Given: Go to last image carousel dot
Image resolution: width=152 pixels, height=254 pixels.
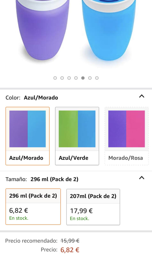Looking at the screenshot, I should point(97,78).
